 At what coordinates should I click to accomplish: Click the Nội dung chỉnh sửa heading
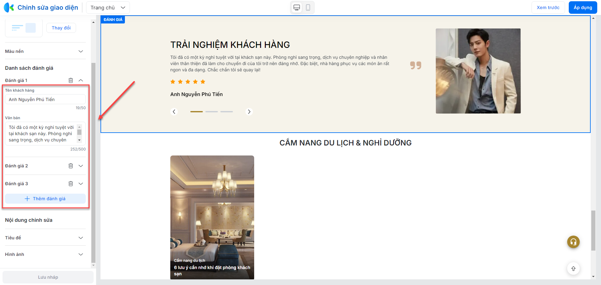pos(29,220)
